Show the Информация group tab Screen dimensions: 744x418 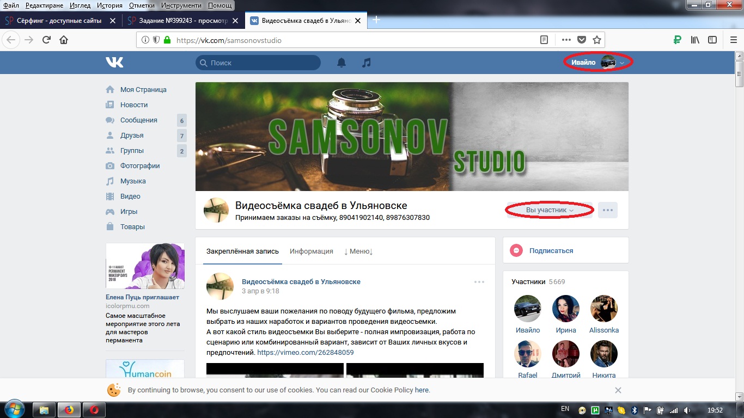[312, 251]
